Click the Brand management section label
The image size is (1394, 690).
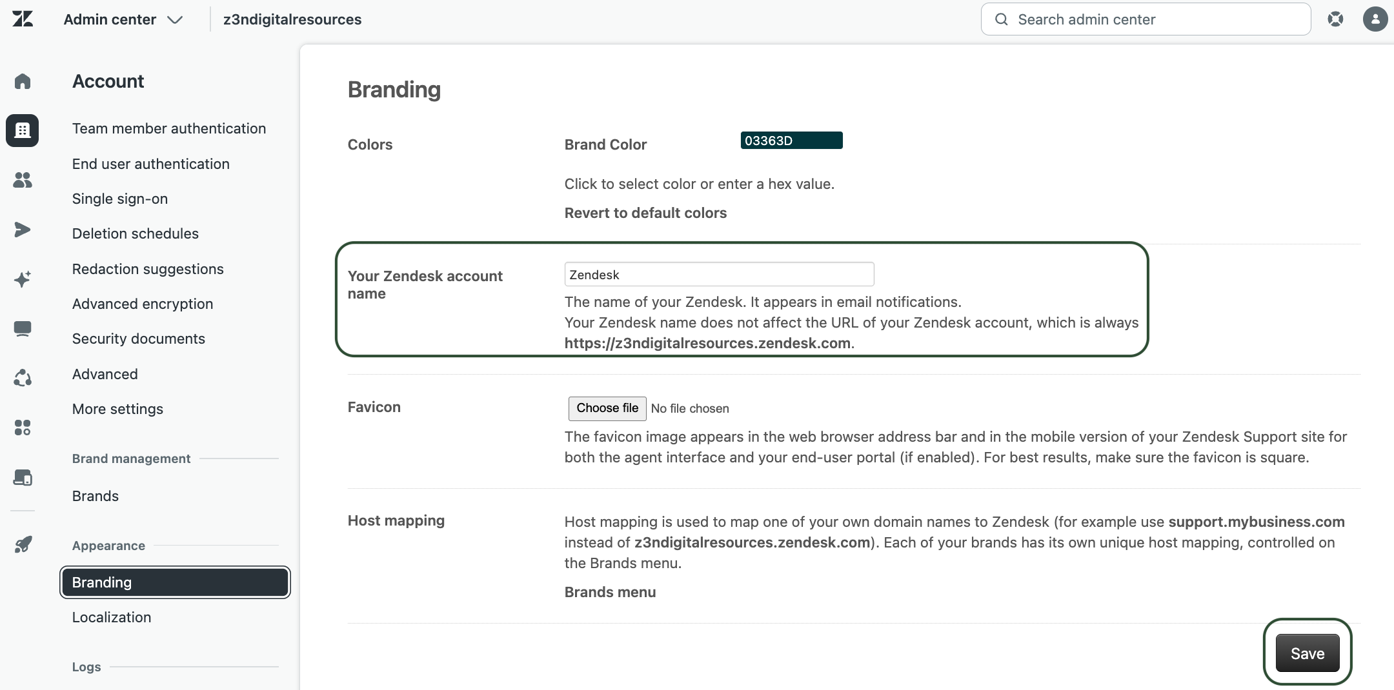131,458
